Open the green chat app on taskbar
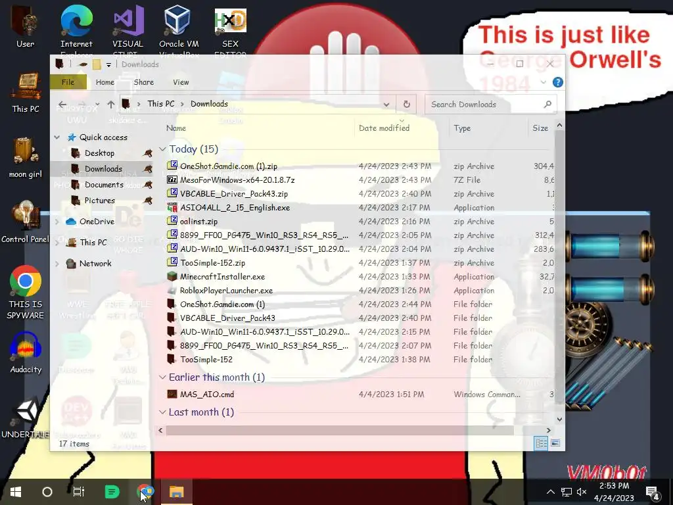673x505 pixels. 112,492
